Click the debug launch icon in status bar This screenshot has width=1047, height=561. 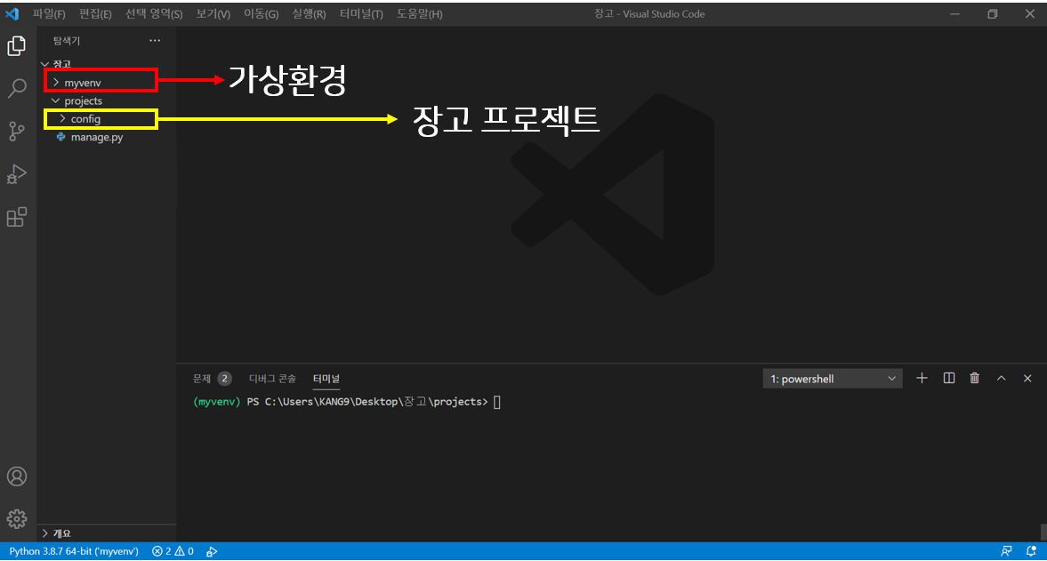tap(212, 551)
